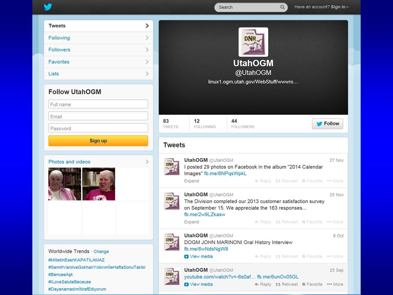Open the UtahOGM profile DNR avatar
Viewport: 393px width, 295px height.
(x=253, y=42)
